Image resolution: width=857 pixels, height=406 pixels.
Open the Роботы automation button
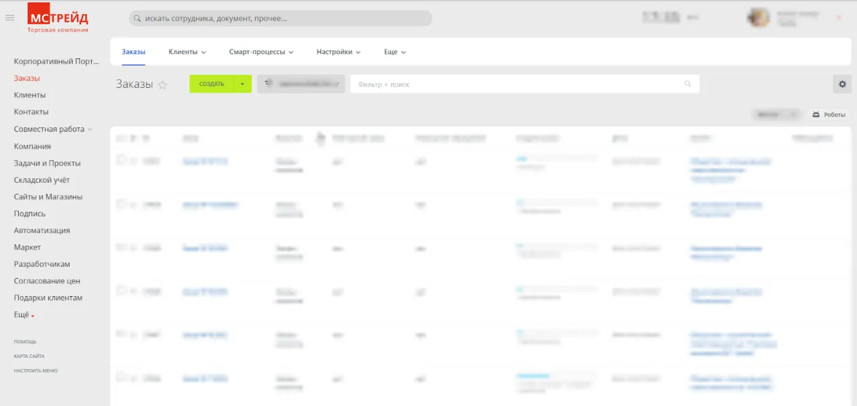[829, 115]
